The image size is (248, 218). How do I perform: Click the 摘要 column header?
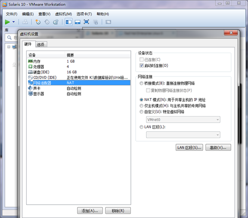pyautogui.click(x=98, y=55)
